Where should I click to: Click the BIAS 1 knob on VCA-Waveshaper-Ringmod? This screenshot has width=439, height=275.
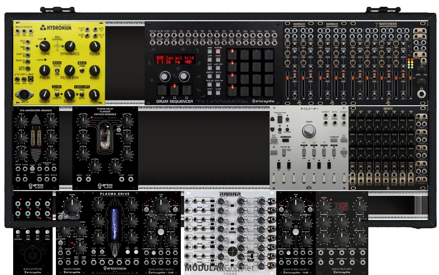(x=21, y=122)
